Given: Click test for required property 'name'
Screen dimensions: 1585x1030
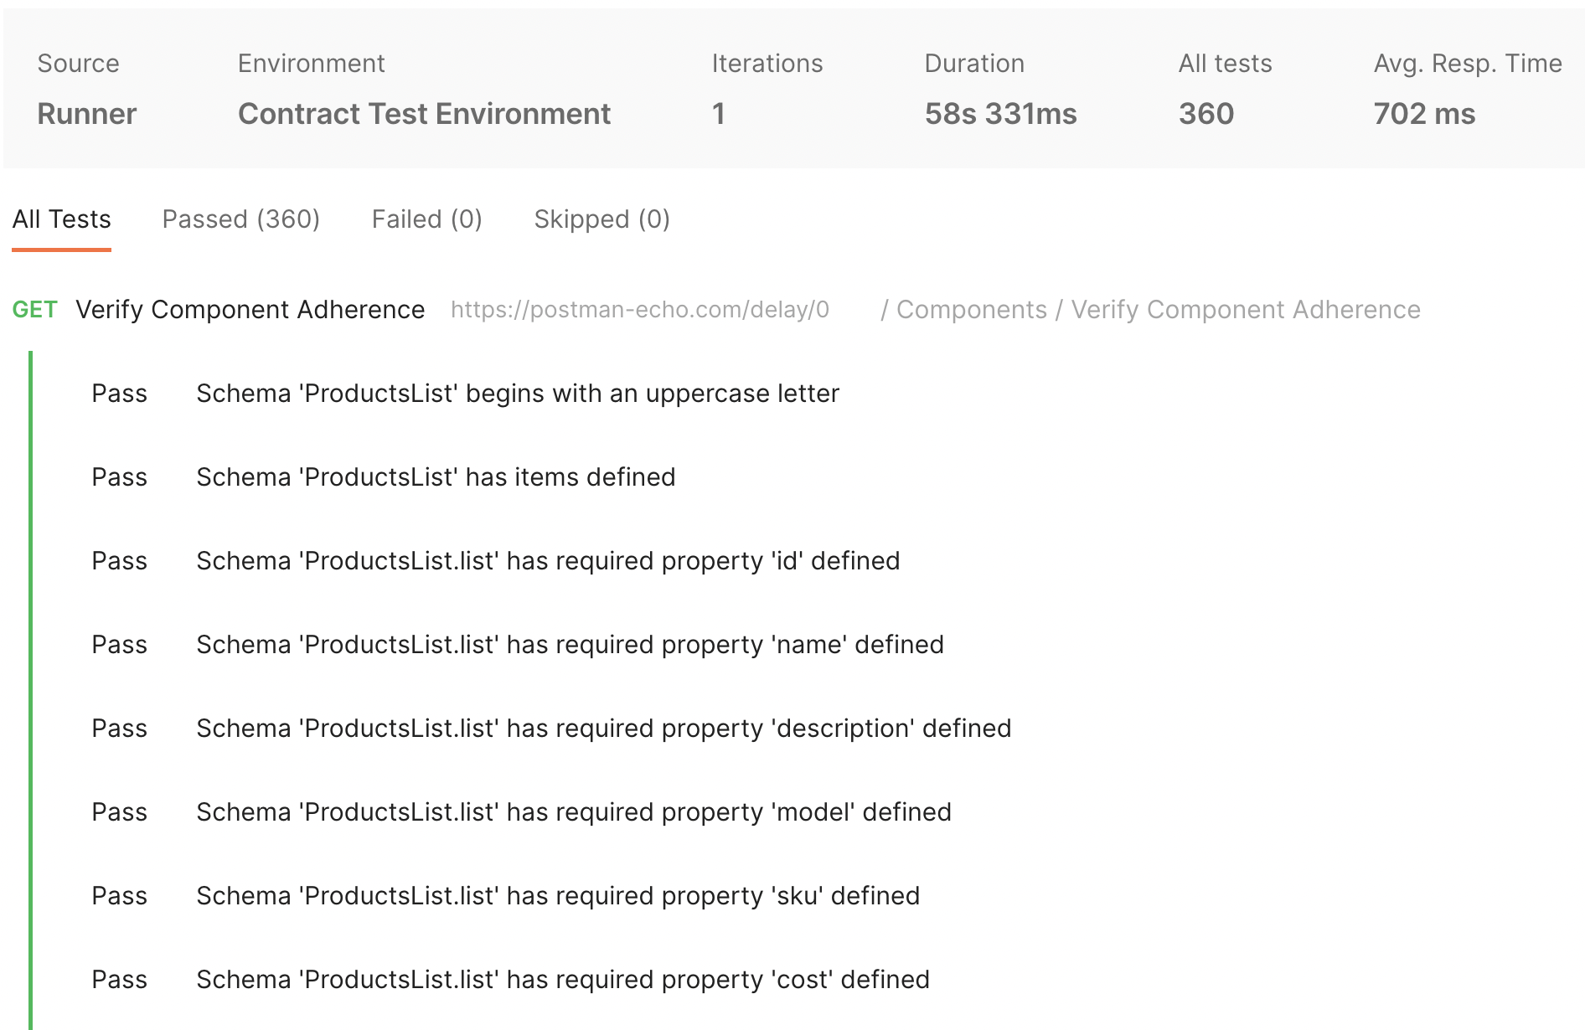Looking at the screenshot, I should pos(570,645).
